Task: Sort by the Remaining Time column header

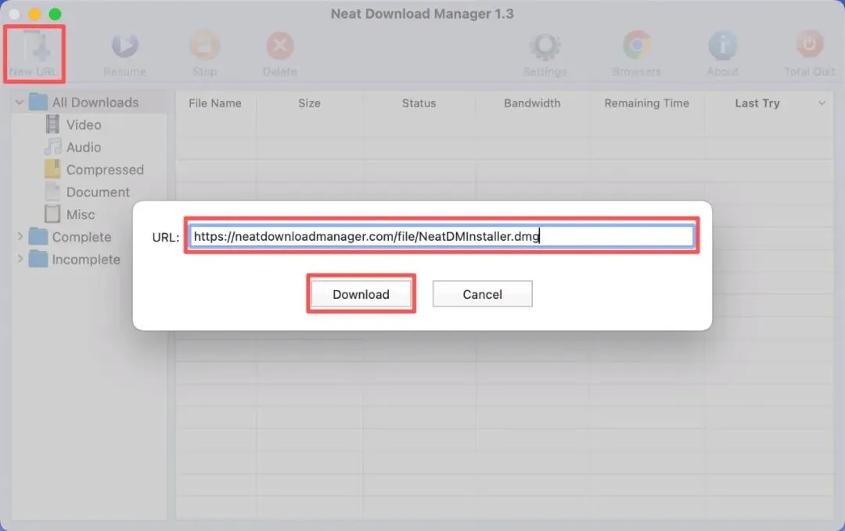Action: [647, 103]
